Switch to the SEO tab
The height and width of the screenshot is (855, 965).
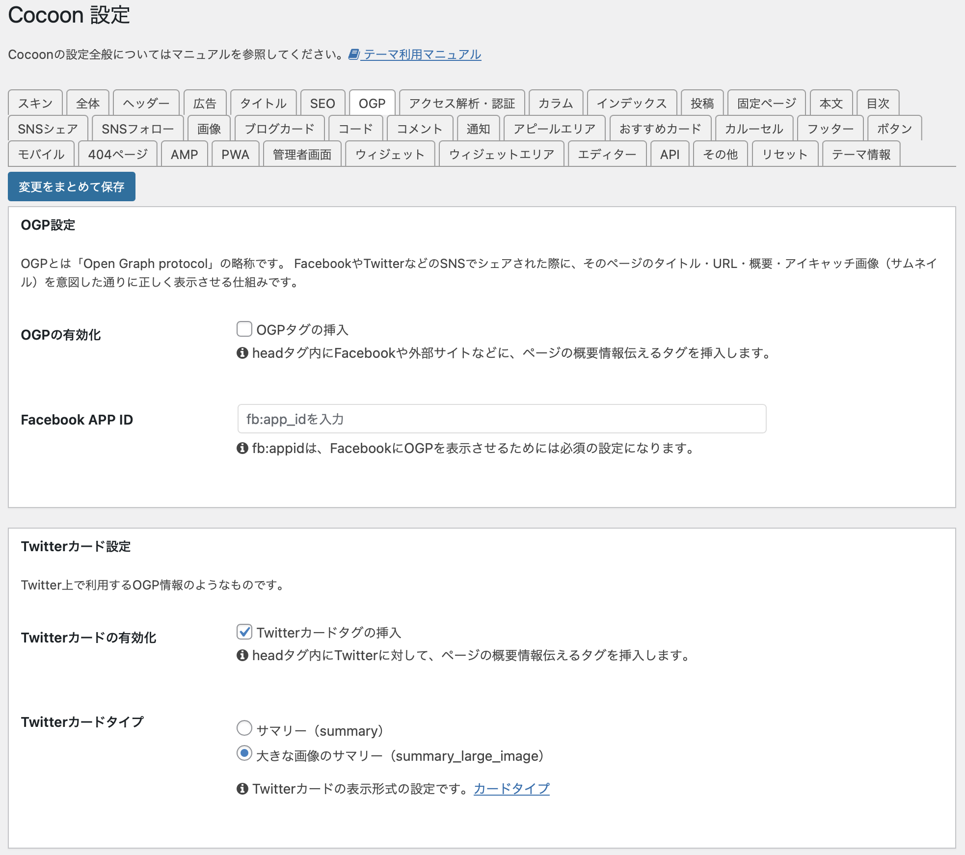(x=322, y=103)
